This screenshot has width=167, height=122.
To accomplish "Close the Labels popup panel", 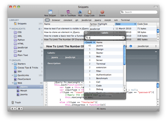I will pos(86,33).
